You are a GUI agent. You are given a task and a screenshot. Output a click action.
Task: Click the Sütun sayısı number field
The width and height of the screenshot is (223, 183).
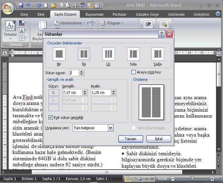point(74,73)
